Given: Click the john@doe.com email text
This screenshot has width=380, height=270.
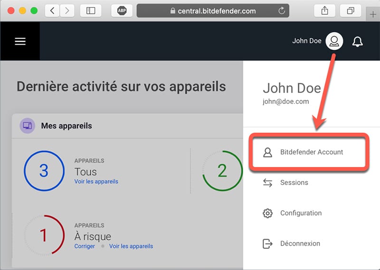Looking at the screenshot, I should pos(286,102).
